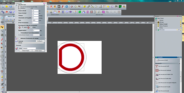Expand the Relevo Posterior tree node
The image size is (184, 93).
156,26
